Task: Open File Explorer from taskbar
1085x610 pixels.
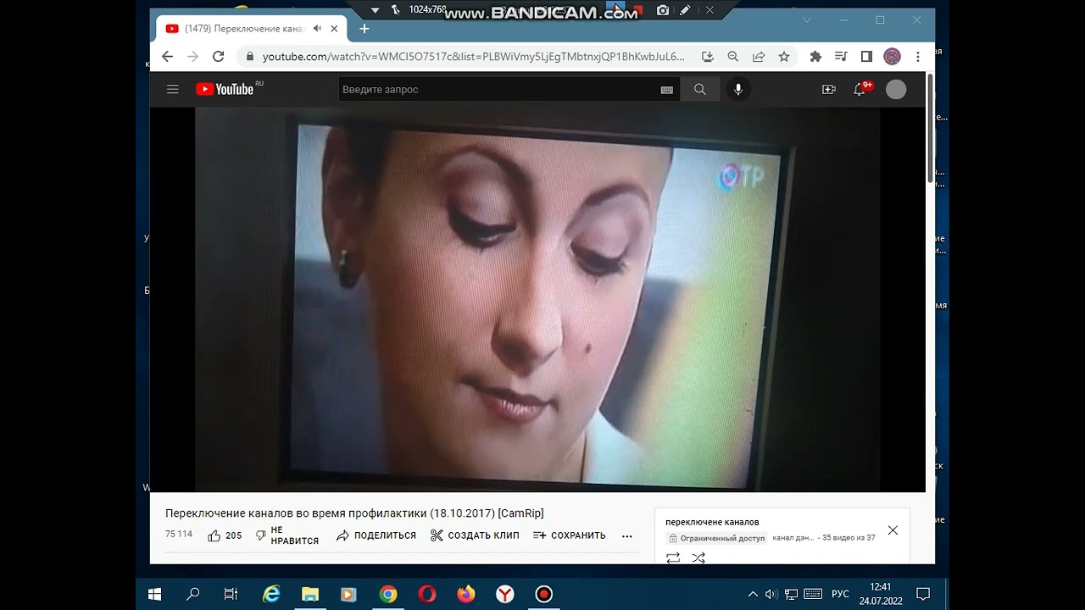Action: tap(310, 594)
